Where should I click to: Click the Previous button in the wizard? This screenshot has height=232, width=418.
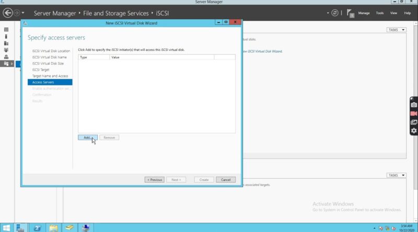(x=154, y=180)
